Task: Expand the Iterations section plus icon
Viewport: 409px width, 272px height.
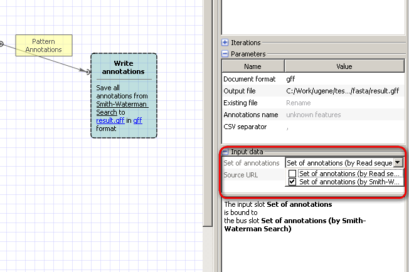Action: coord(225,43)
